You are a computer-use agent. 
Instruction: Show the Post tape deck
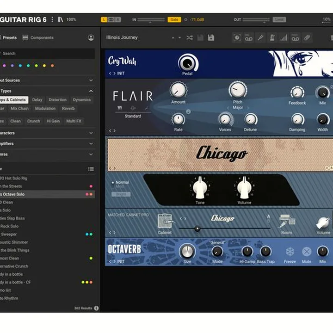point(296,38)
